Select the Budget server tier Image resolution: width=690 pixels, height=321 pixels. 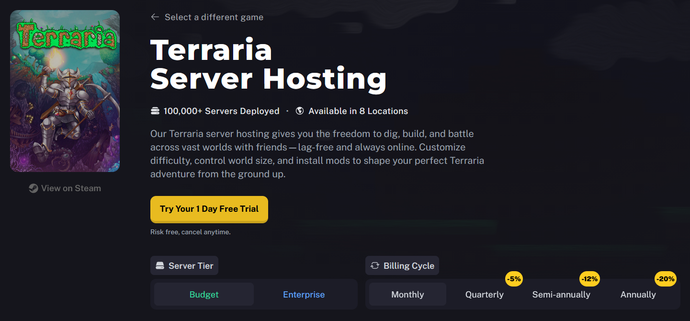(x=204, y=294)
